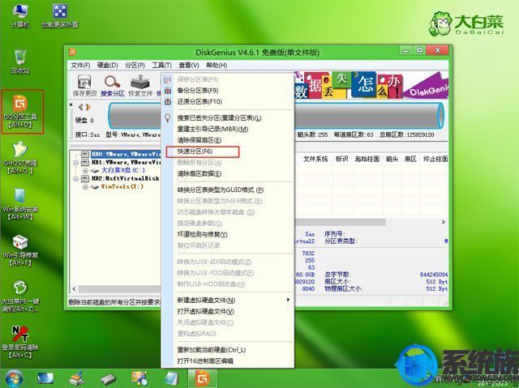Click the monitor icon on the taskbar

pos(45,379)
